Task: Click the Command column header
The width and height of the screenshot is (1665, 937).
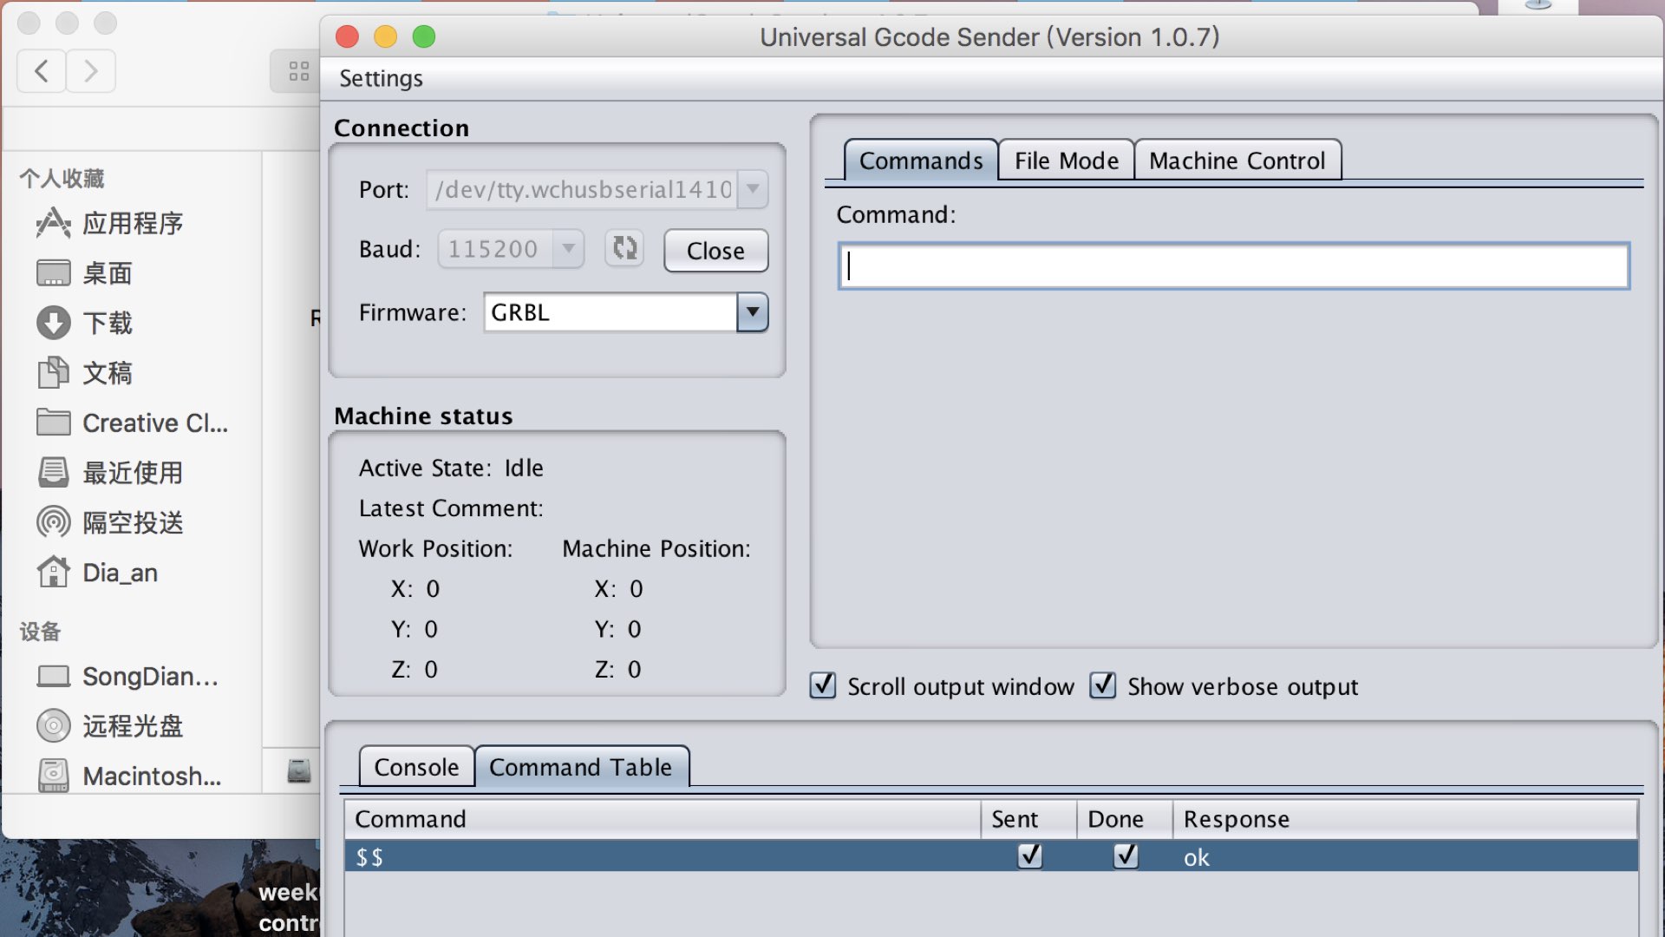Action: coord(663,819)
